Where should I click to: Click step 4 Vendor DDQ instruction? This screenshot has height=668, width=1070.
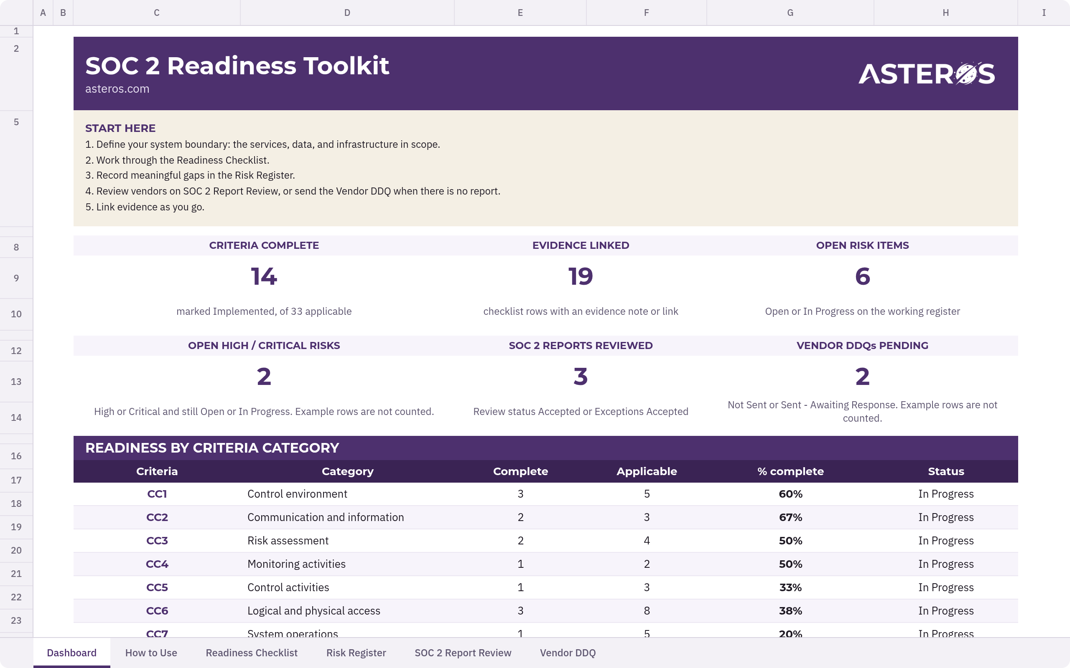click(293, 191)
